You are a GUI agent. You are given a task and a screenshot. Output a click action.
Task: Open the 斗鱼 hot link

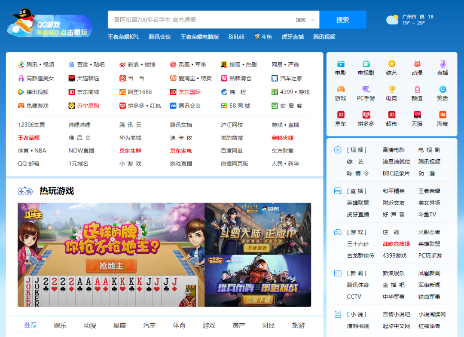tap(263, 36)
